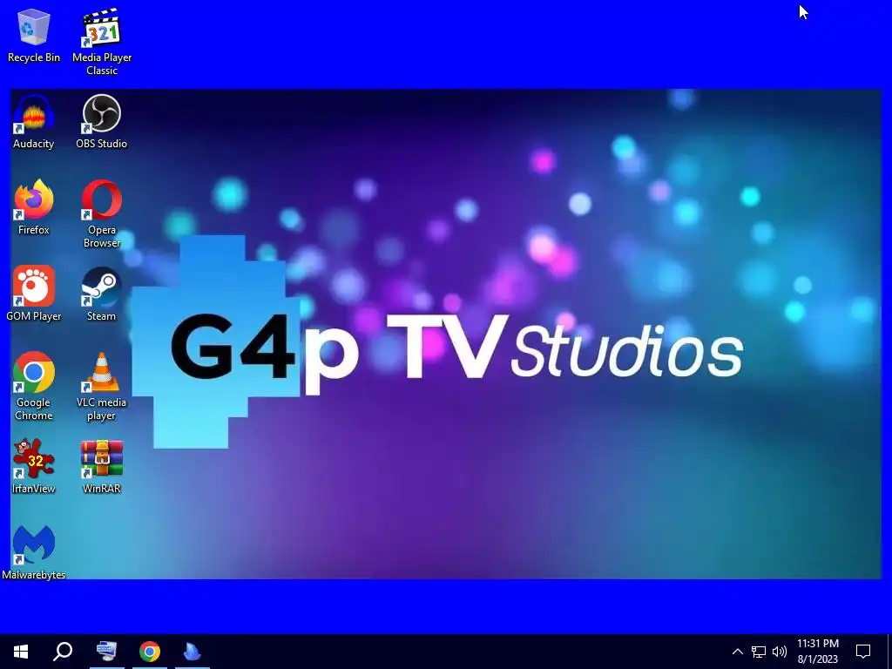The image size is (892, 669).
Task: Switch to the computer monitor app in the taskbar
Action: (106, 652)
